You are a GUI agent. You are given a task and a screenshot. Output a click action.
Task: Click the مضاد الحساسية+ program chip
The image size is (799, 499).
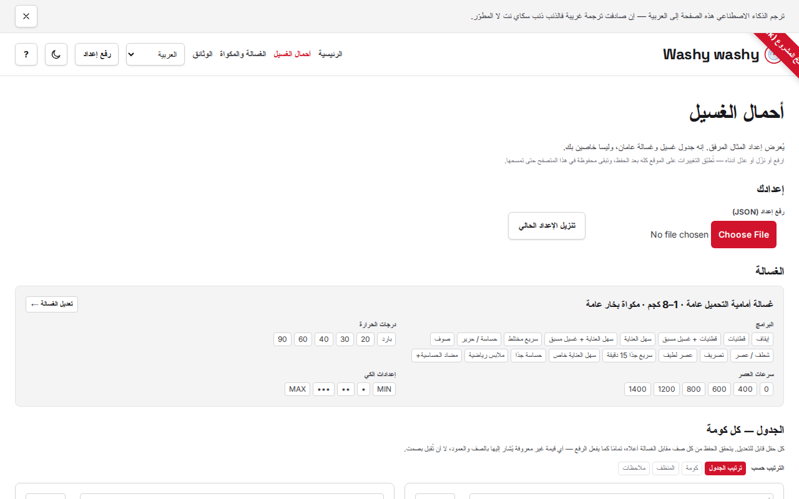(x=437, y=356)
